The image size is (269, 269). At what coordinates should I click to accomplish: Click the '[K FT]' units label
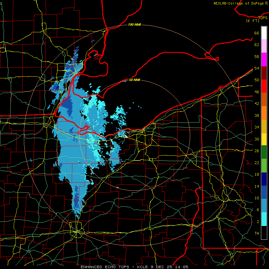point(253,21)
